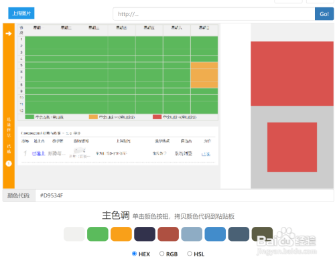Select the HEX radio button
The height and width of the screenshot is (263, 335).
(x=134, y=254)
